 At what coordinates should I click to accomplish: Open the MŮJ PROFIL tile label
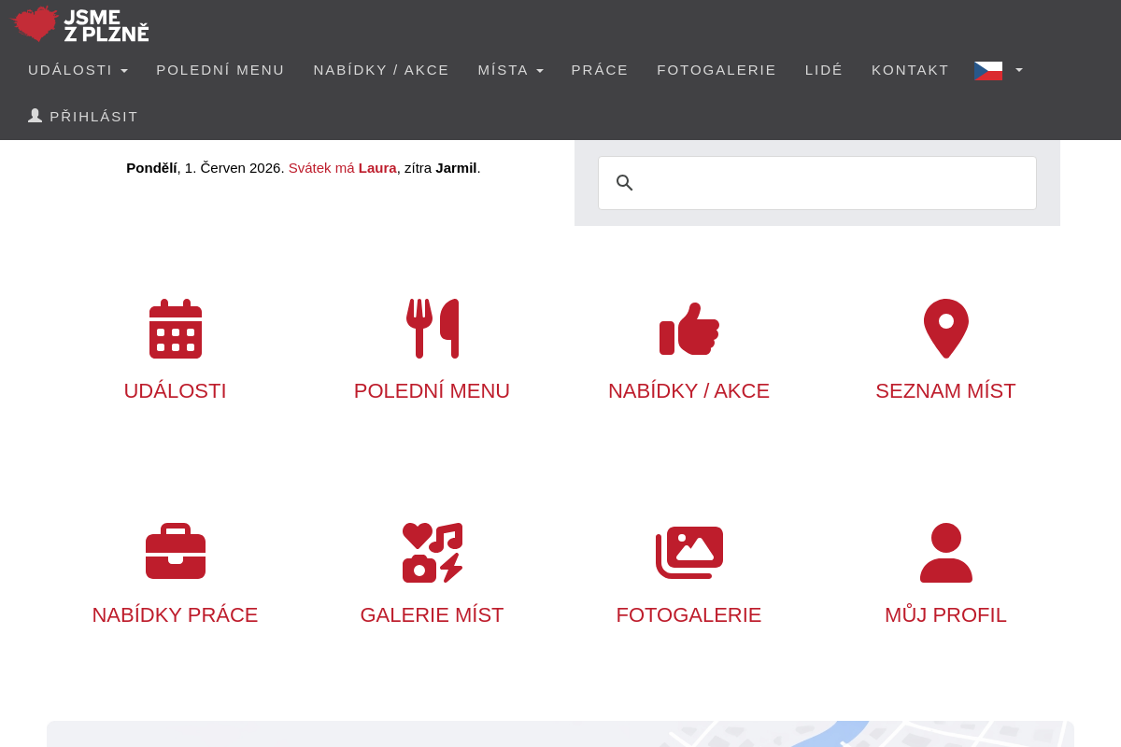click(946, 615)
